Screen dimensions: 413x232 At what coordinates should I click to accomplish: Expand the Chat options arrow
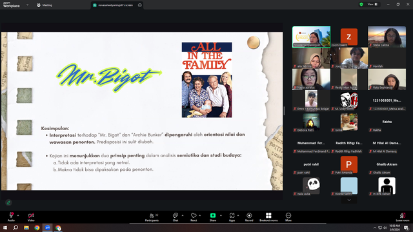click(x=183, y=215)
